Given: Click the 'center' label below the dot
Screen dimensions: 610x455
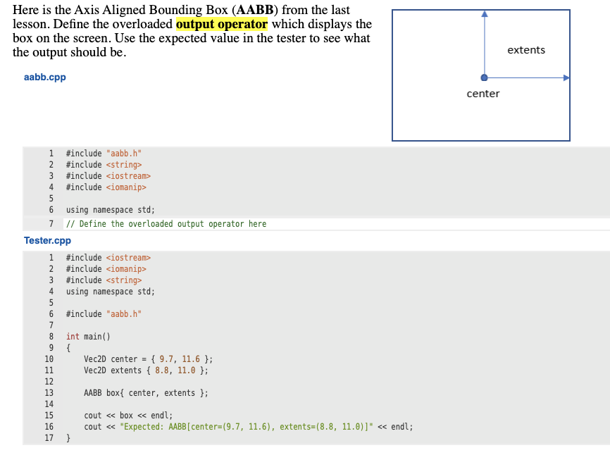Looking at the screenshot, I should (x=483, y=93).
